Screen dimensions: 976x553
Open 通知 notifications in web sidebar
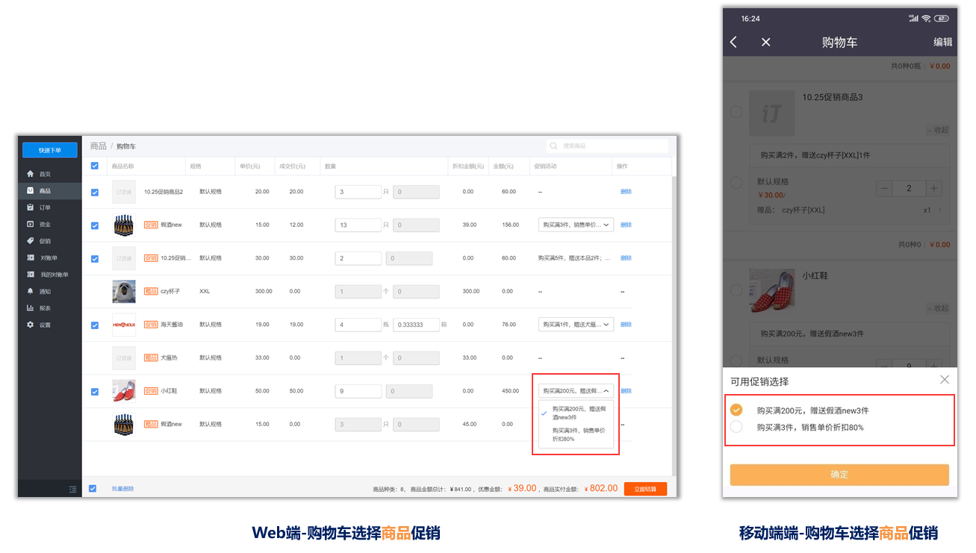pos(49,291)
